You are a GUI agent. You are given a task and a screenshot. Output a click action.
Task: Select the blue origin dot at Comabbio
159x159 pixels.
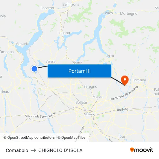[x=34, y=69]
